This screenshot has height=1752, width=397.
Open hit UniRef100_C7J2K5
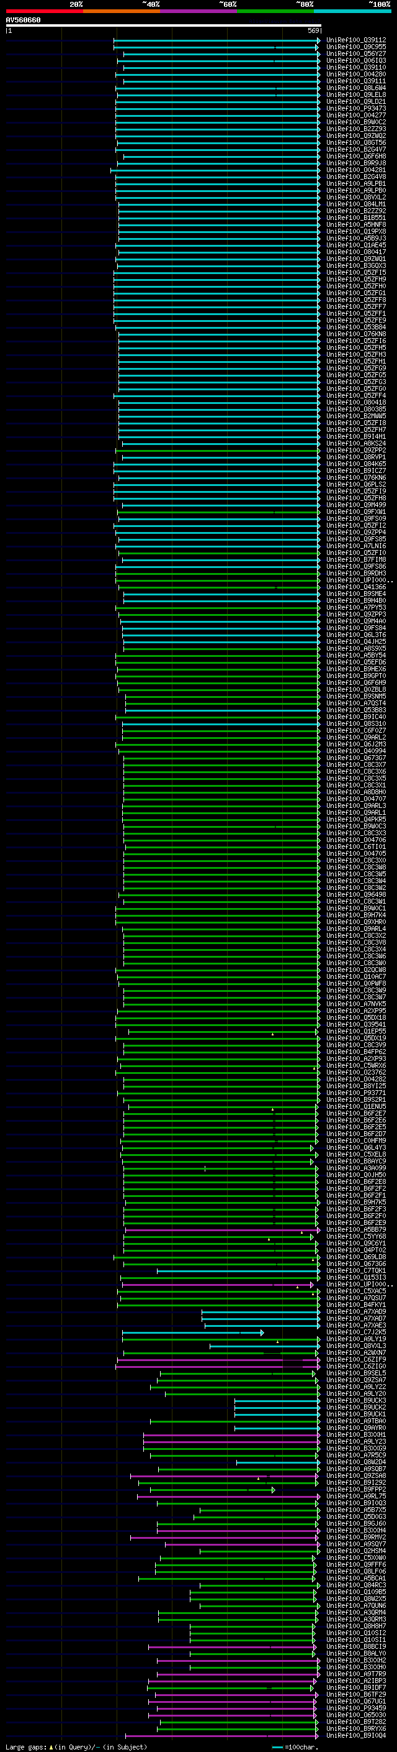(x=356, y=1332)
